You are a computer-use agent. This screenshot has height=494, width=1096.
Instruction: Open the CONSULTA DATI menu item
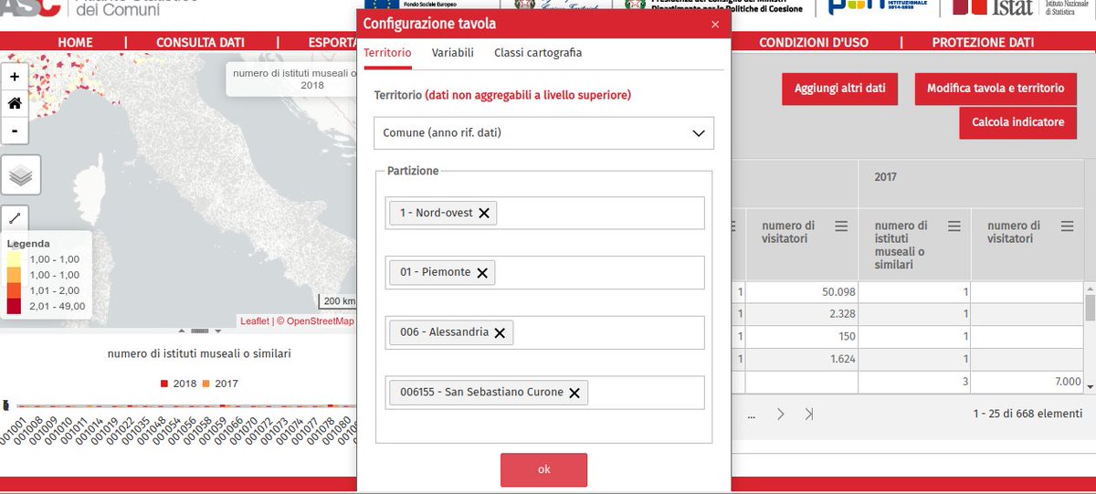click(201, 42)
